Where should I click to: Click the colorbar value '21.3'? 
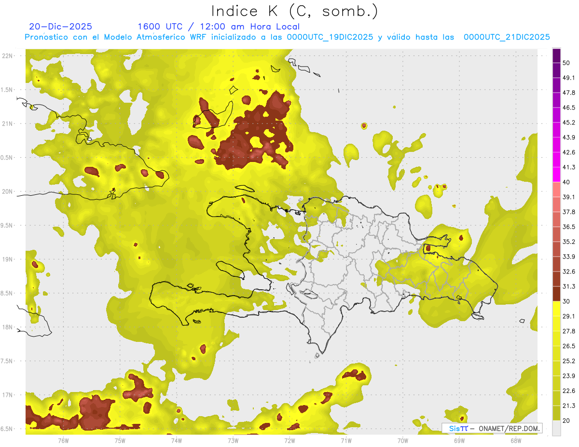point(569,406)
